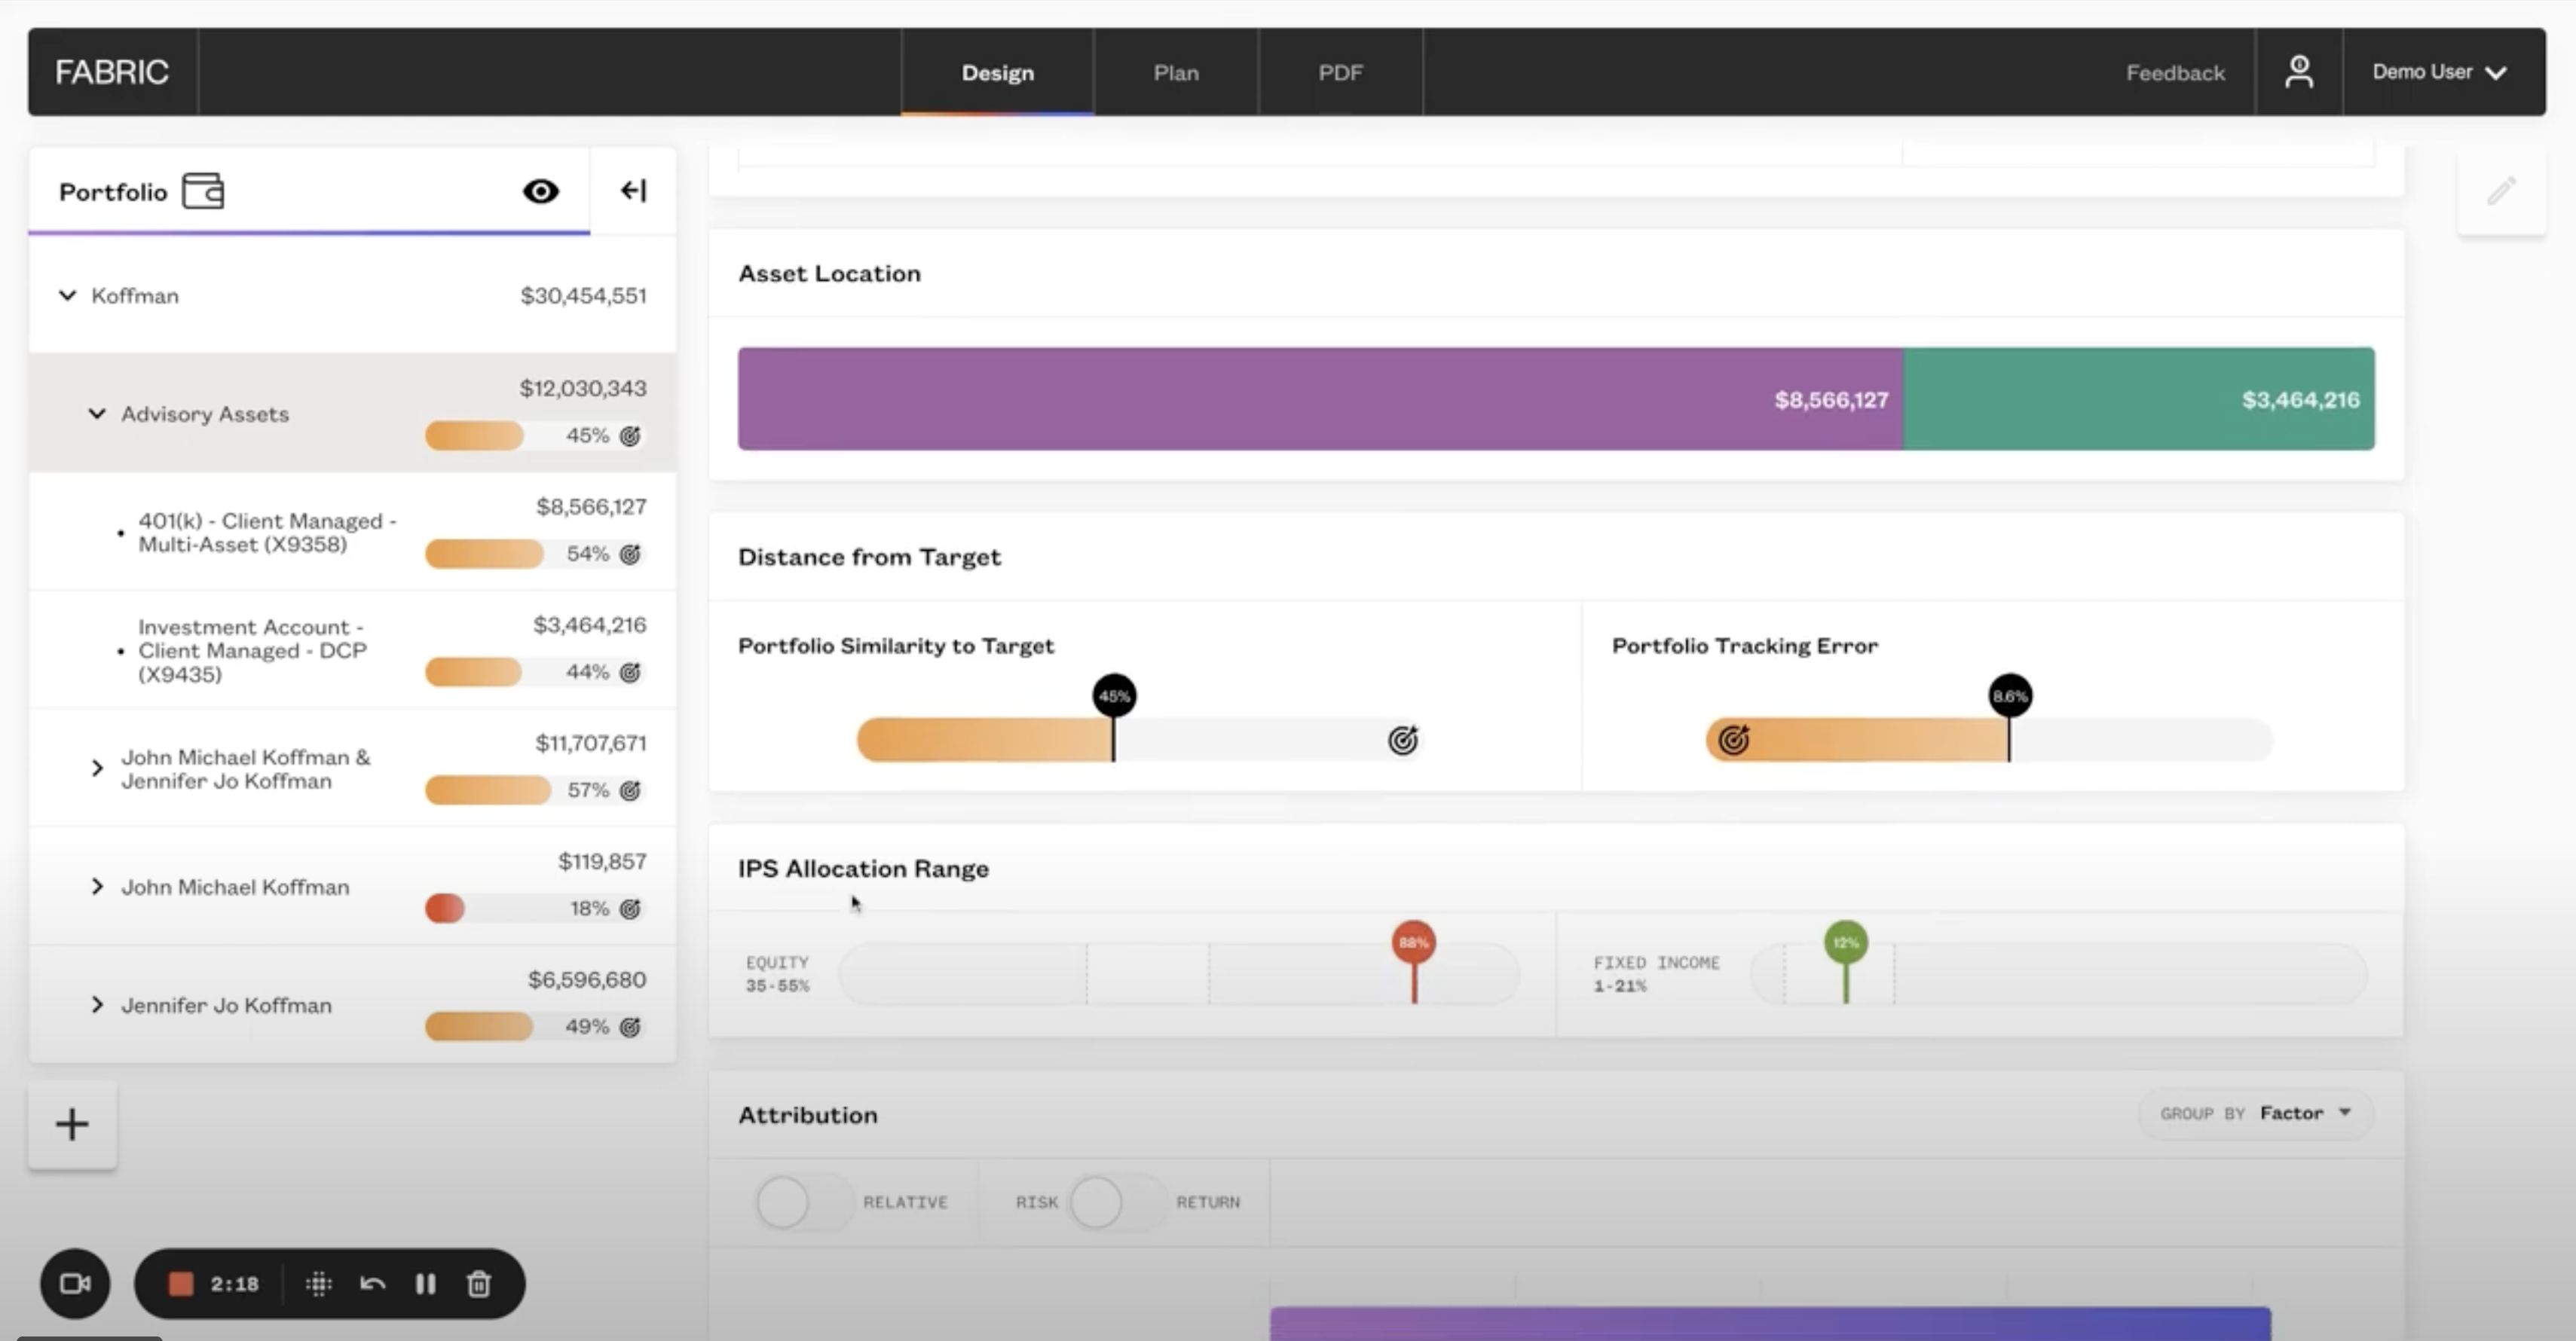Open the PDF tab

(x=1340, y=71)
